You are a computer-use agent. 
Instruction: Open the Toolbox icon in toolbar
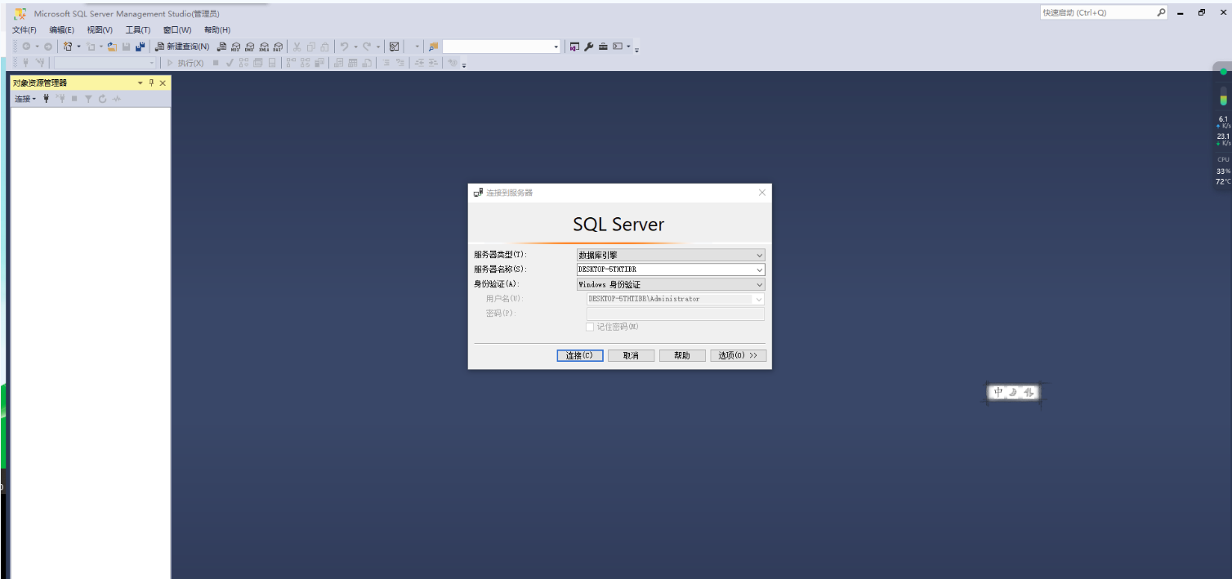pyautogui.click(x=603, y=47)
